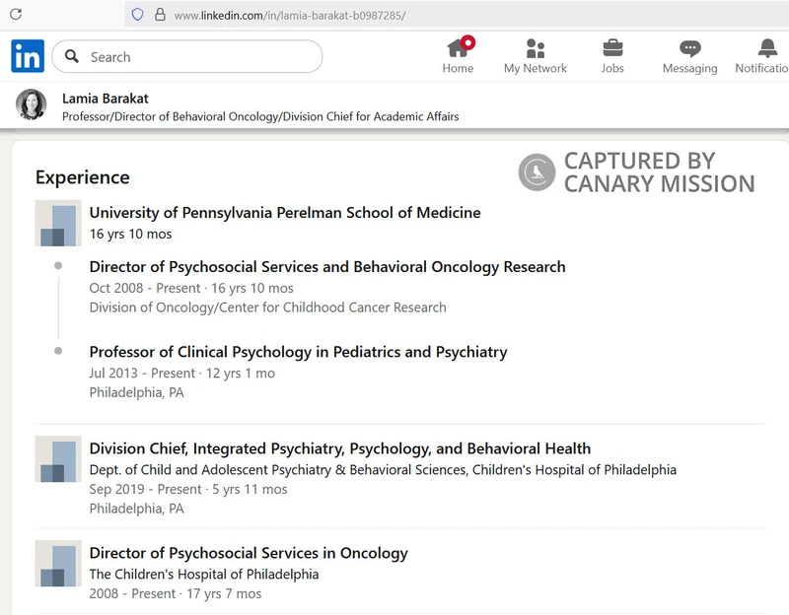Click 'Dept. of Child and Adolescent Psychiatry' line

[x=383, y=470]
